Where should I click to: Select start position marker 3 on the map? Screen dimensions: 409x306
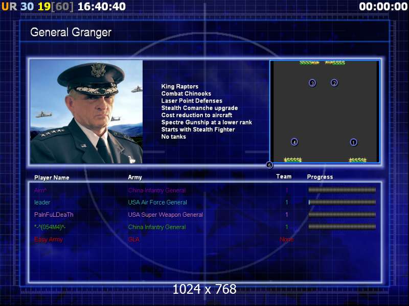pyautogui.click(x=312, y=83)
